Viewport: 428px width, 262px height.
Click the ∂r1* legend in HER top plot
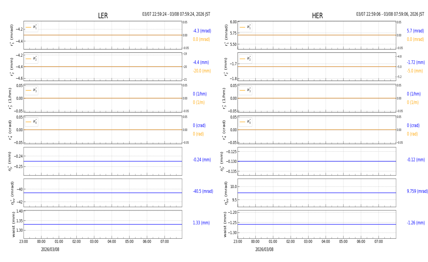[x=246, y=27]
